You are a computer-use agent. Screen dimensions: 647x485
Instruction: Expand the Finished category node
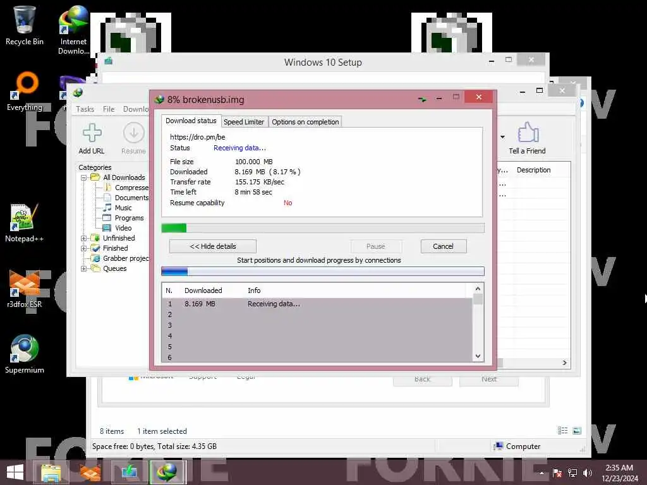coord(84,248)
